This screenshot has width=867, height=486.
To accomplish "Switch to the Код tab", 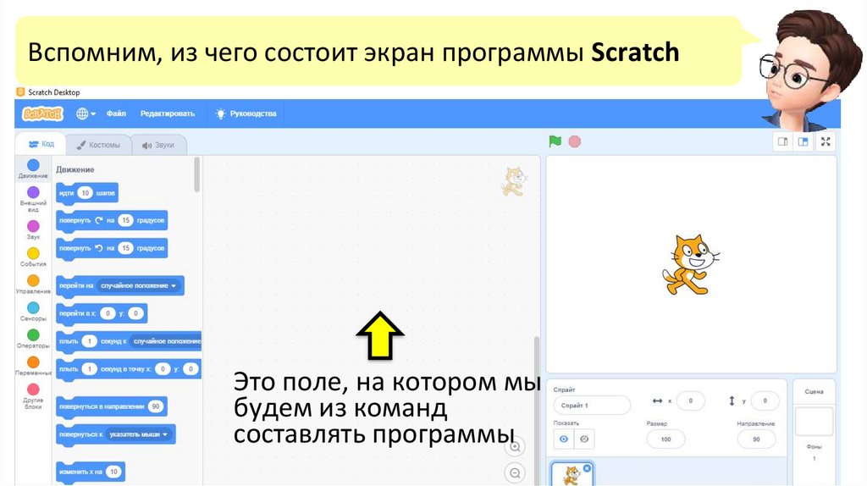I will coord(41,144).
